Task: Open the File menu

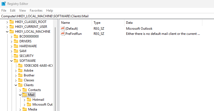Action: pyautogui.click(x=4, y=11)
